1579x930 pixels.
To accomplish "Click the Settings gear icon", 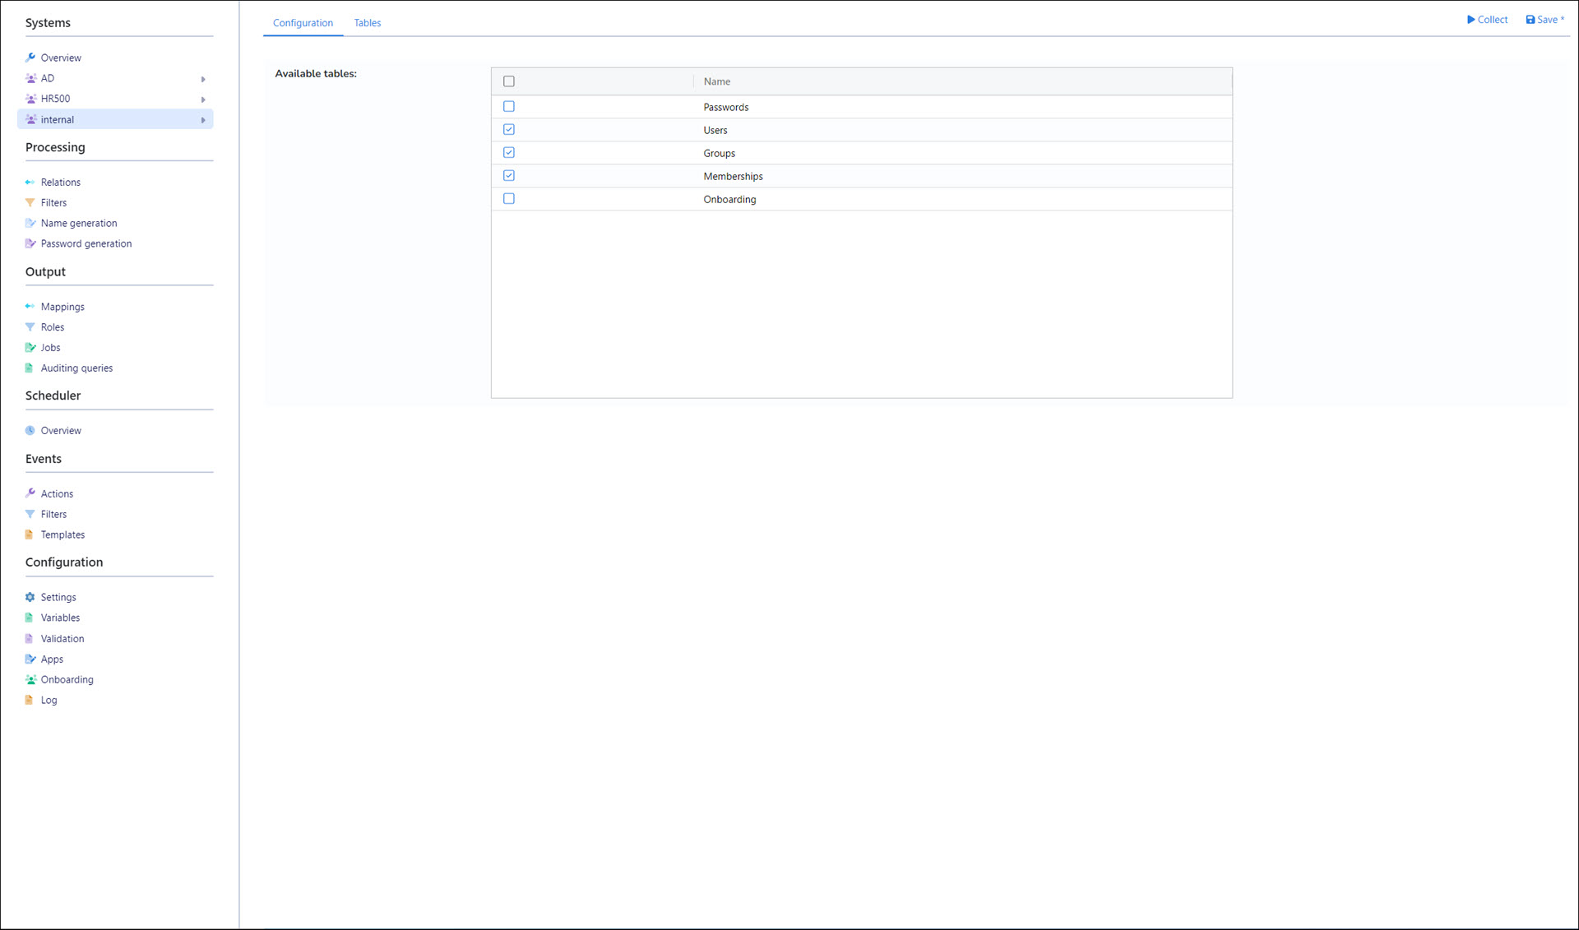I will (x=30, y=598).
